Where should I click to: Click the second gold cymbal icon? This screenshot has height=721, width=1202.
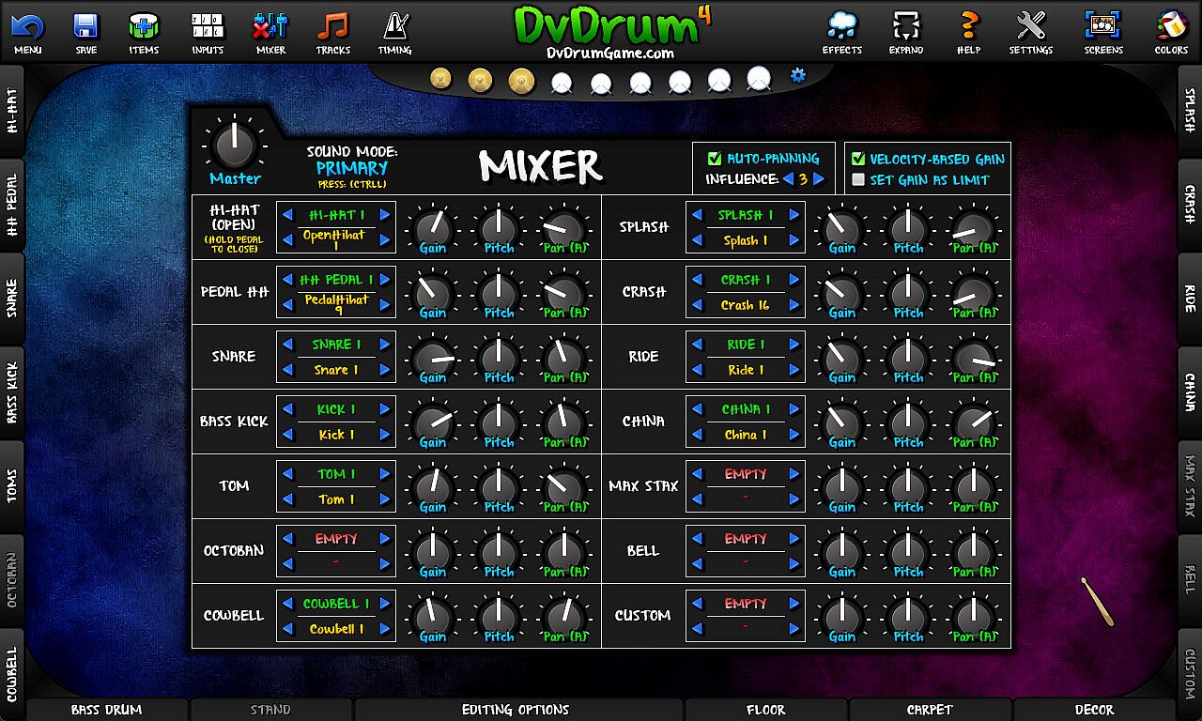[481, 80]
